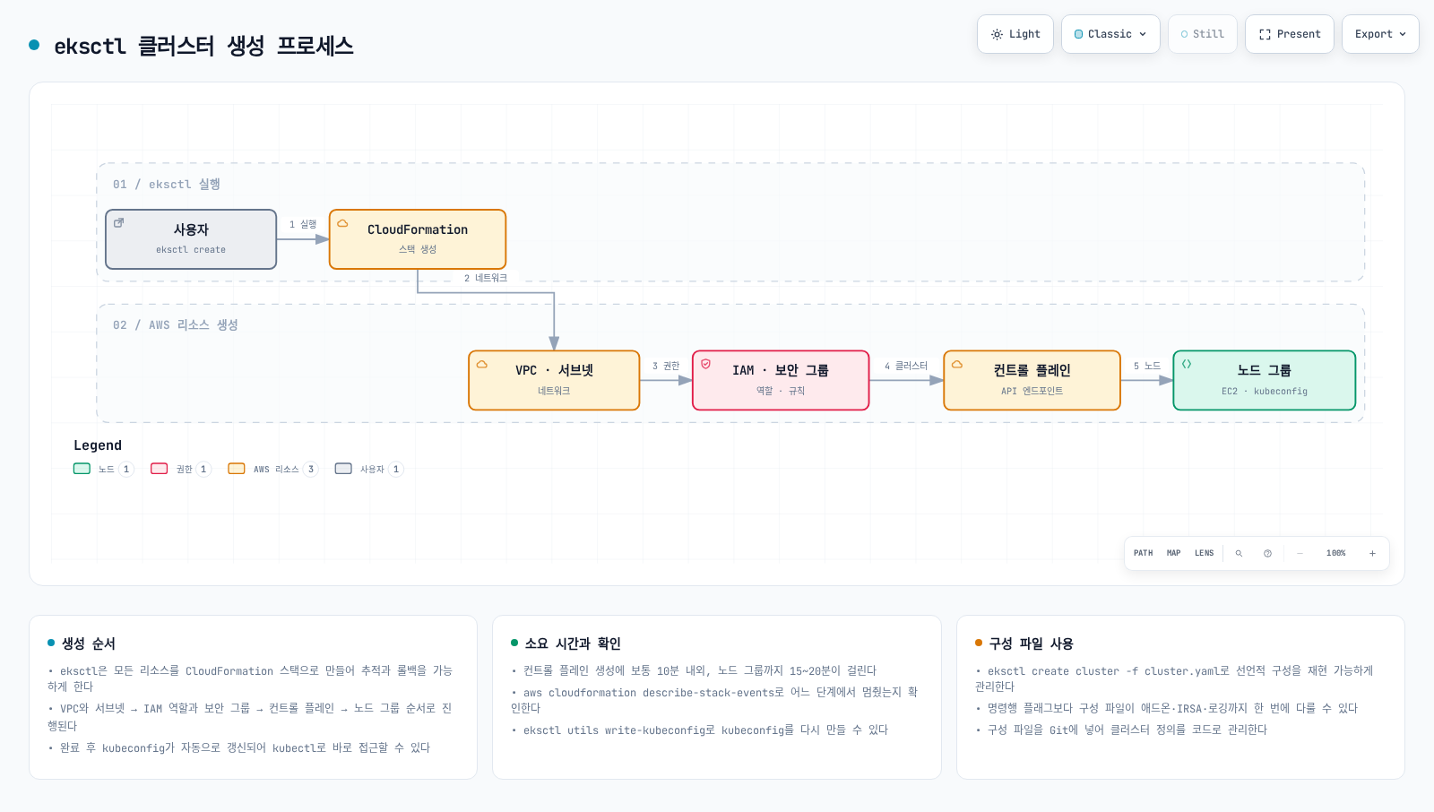Zoom out with the minus button
The width and height of the screenshot is (1434, 812).
coord(1300,553)
